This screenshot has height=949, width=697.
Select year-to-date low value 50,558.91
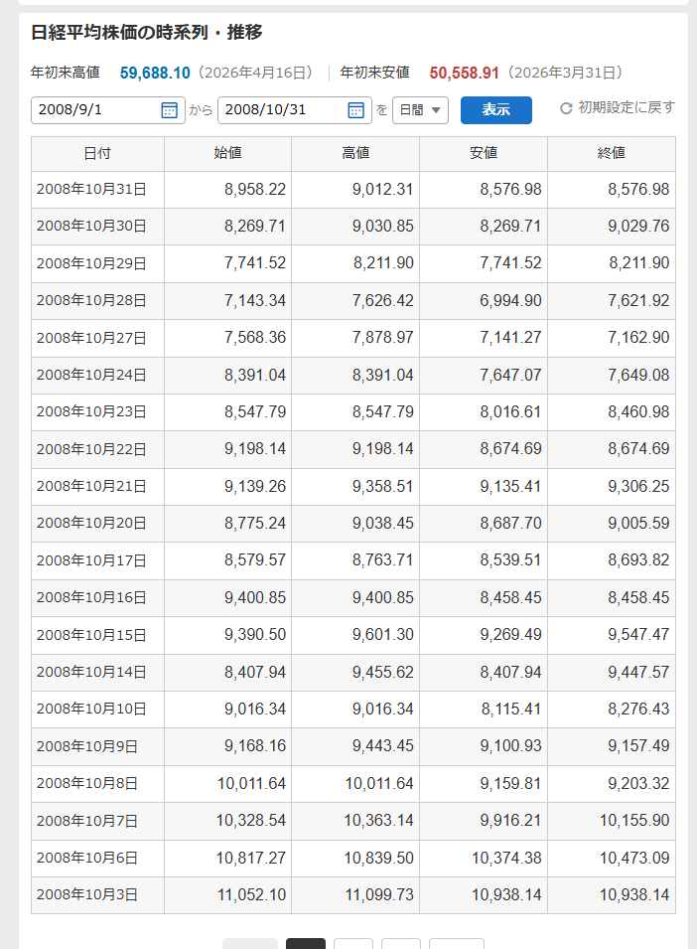(465, 74)
